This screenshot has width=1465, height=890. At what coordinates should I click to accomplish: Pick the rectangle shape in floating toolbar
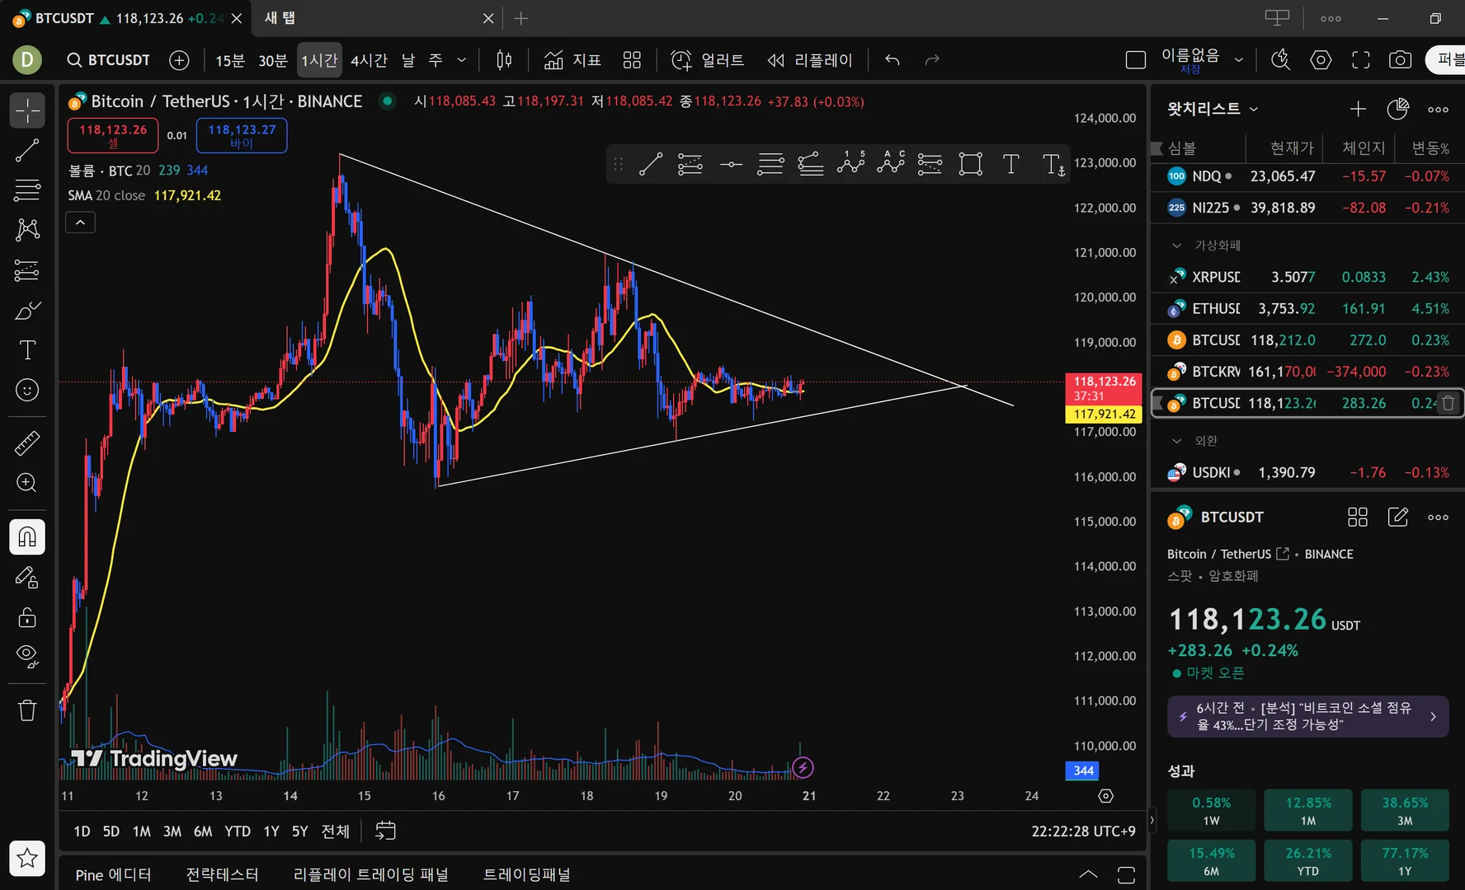971,164
